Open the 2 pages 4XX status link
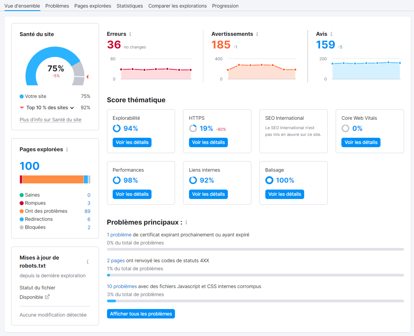The height and width of the screenshot is (336, 414). (x=115, y=260)
